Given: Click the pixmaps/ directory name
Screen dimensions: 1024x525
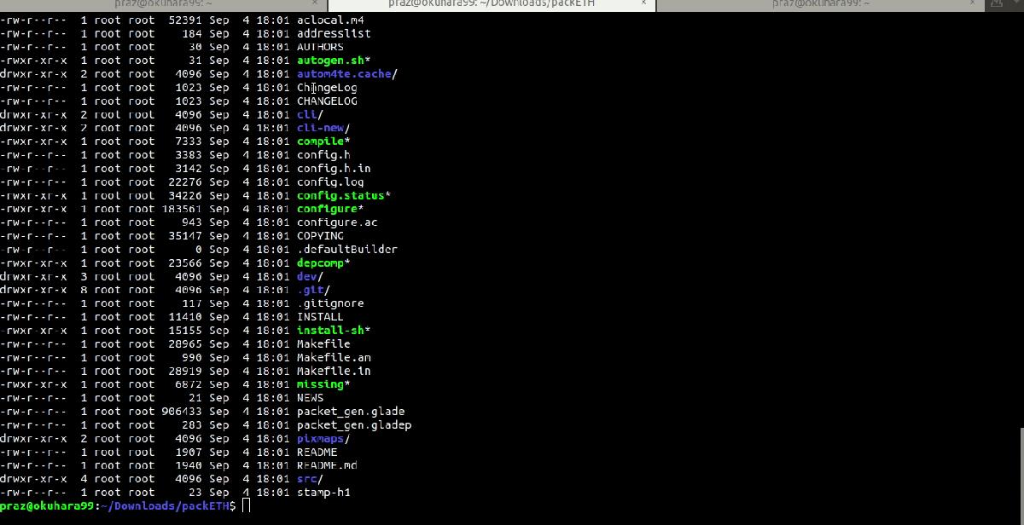Looking at the screenshot, I should (323, 438).
